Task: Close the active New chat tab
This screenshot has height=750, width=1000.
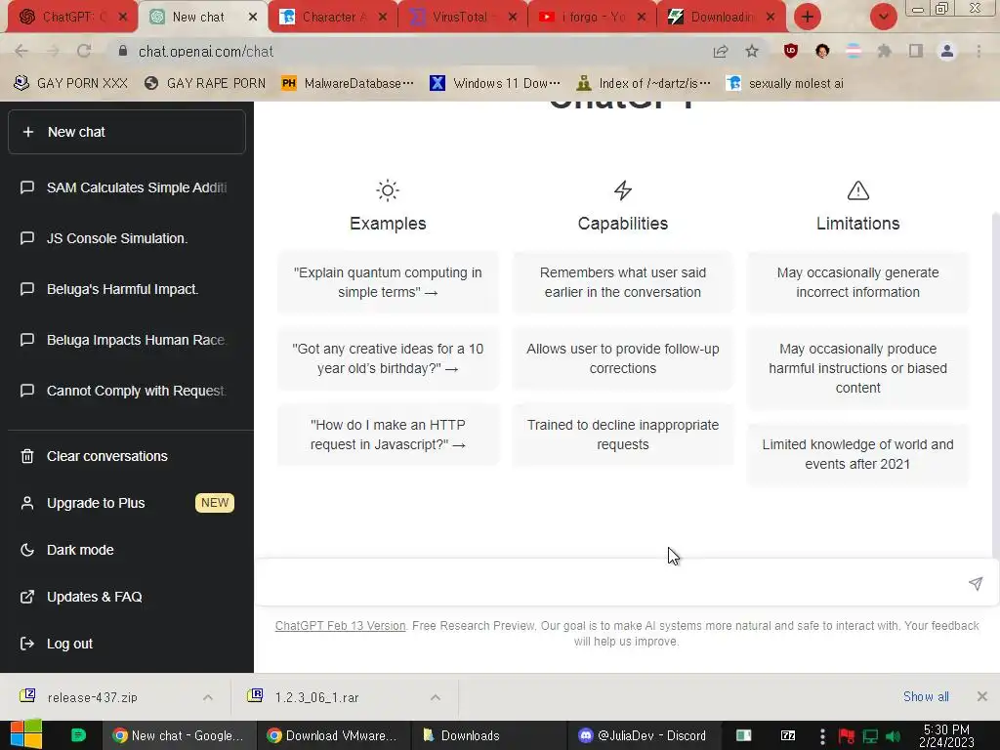Action: coord(253,18)
